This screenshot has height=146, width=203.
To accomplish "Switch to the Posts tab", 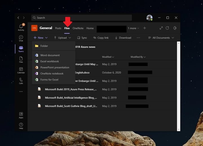I will pyautogui.click(x=58, y=28).
